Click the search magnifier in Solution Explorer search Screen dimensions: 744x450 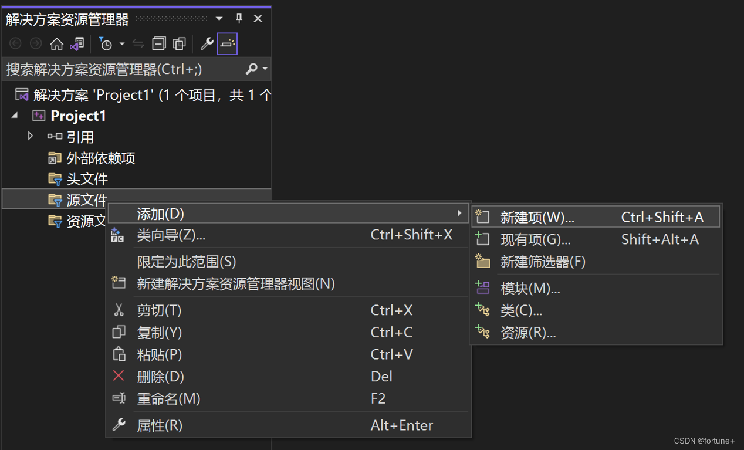tap(251, 68)
